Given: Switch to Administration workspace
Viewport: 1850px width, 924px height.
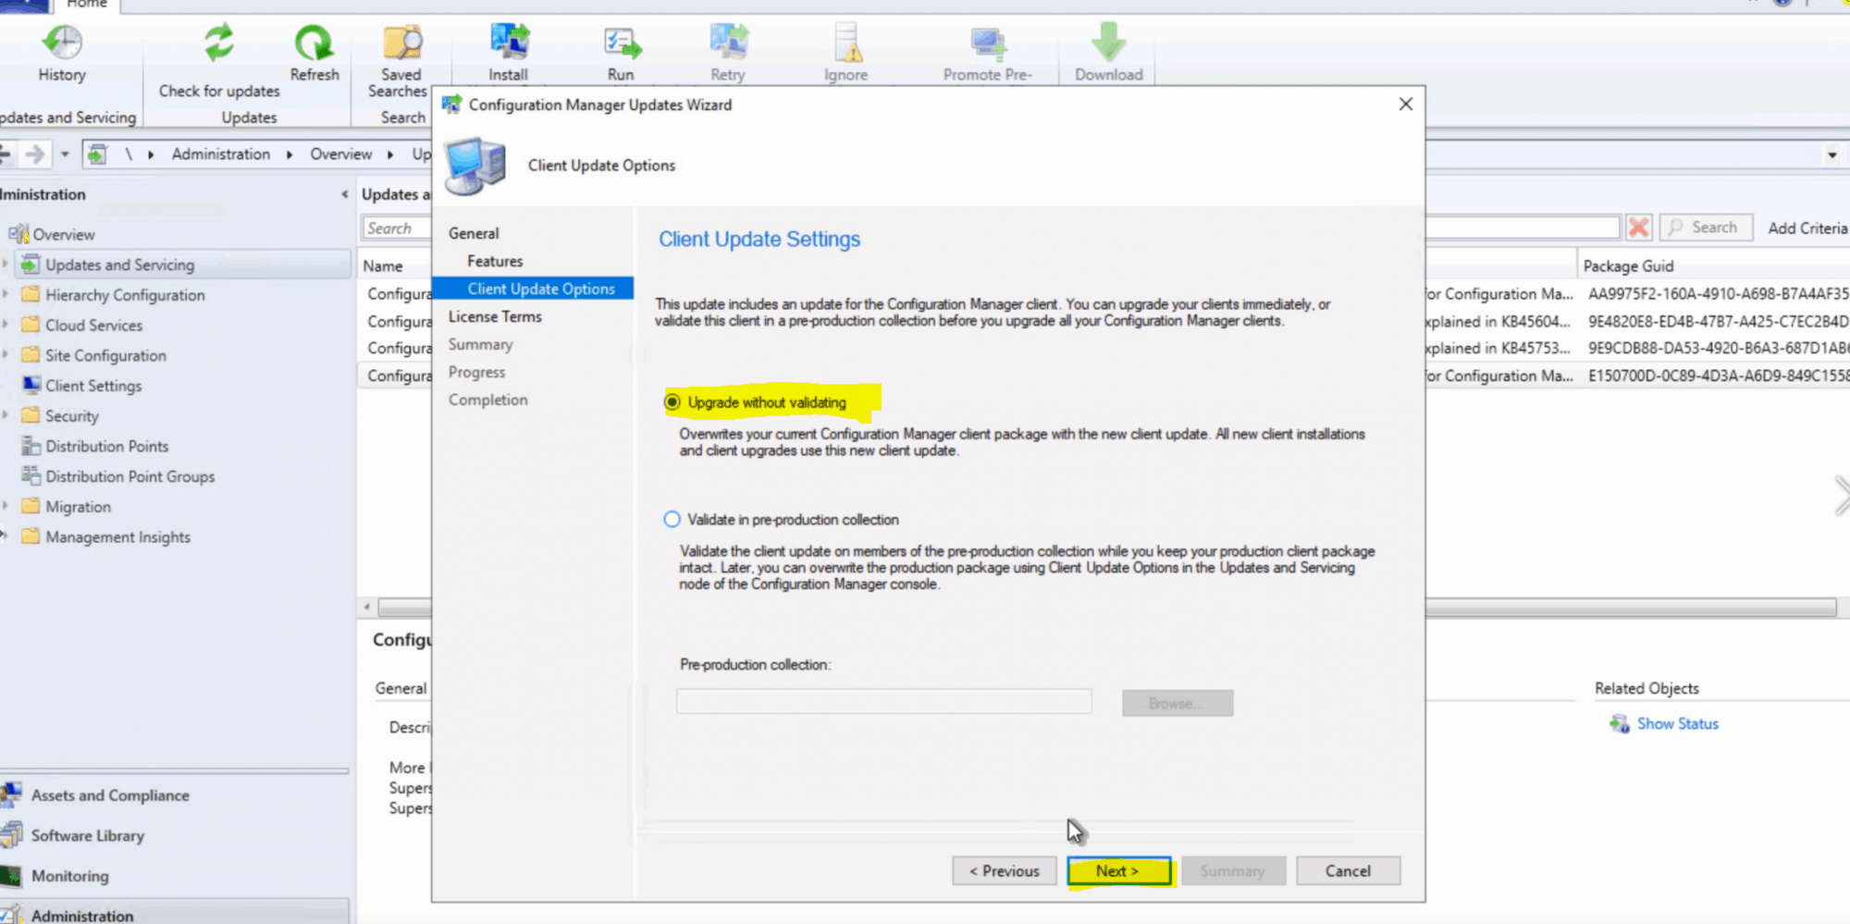Looking at the screenshot, I should [81, 915].
